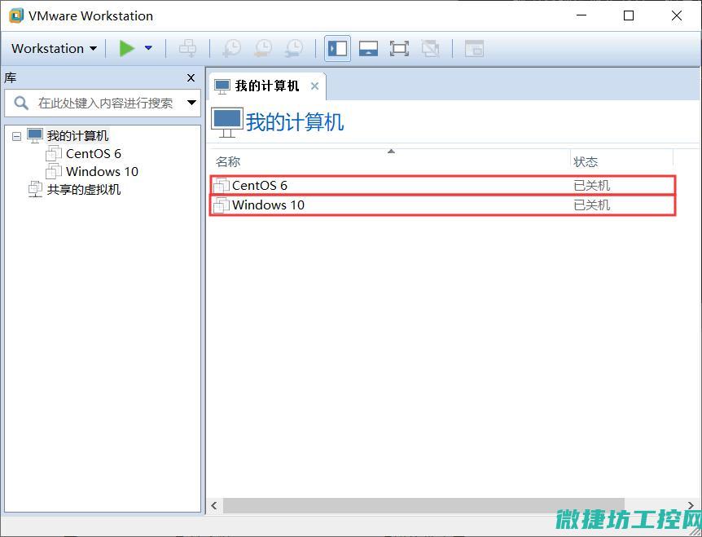Open the Workstation menu
This screenshot has width=702, height=537.
tap(55, 48)
